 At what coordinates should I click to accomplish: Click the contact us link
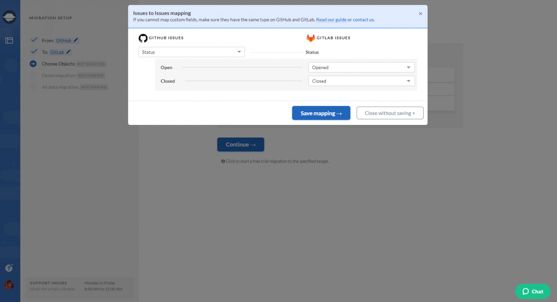pos(363,20)
